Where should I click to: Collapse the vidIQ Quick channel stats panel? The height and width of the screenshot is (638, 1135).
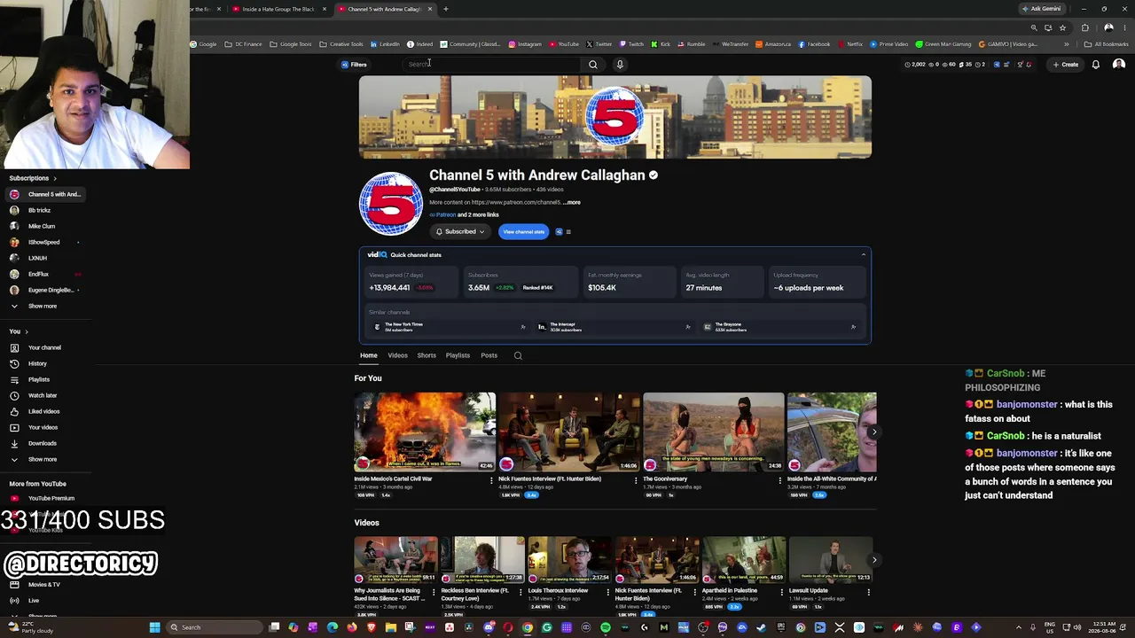pos(863,254)
